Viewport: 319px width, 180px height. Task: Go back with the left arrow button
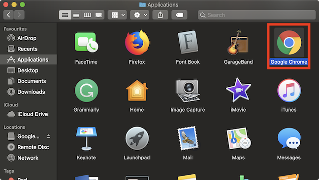click(x=8, y=15)
